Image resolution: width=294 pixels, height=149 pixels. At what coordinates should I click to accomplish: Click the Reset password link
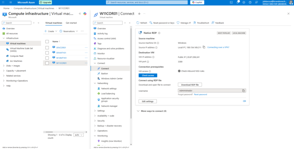point(201,95)
